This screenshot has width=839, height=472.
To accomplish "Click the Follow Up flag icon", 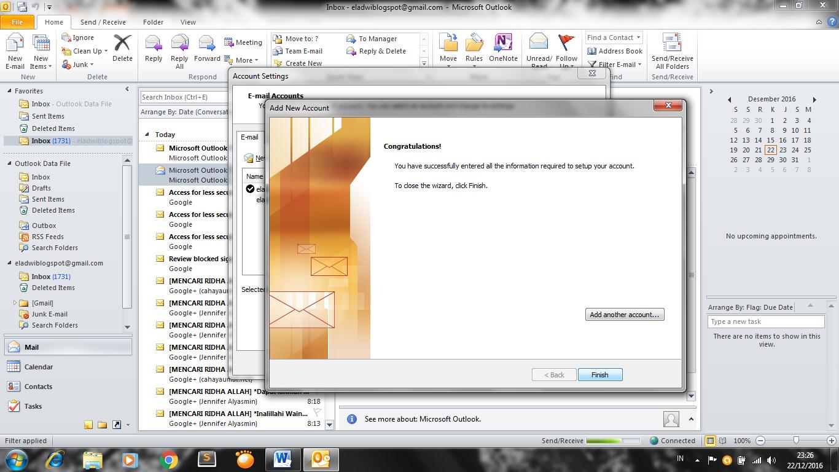I will (x=567, y=51).
